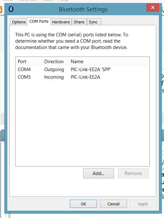Select the COM Ports tab

39,21
